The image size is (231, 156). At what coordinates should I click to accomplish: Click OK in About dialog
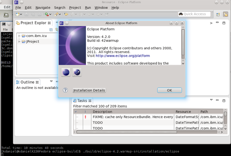(x=169, y=90)
